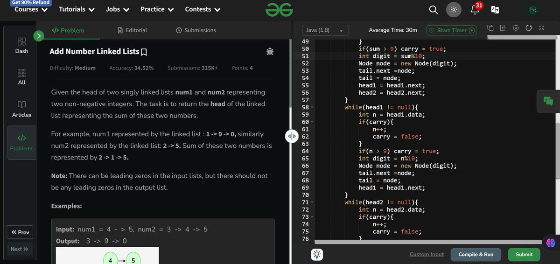Report a bug via bug icon
The image size is (560, 264).
click(x=270, y=52)
